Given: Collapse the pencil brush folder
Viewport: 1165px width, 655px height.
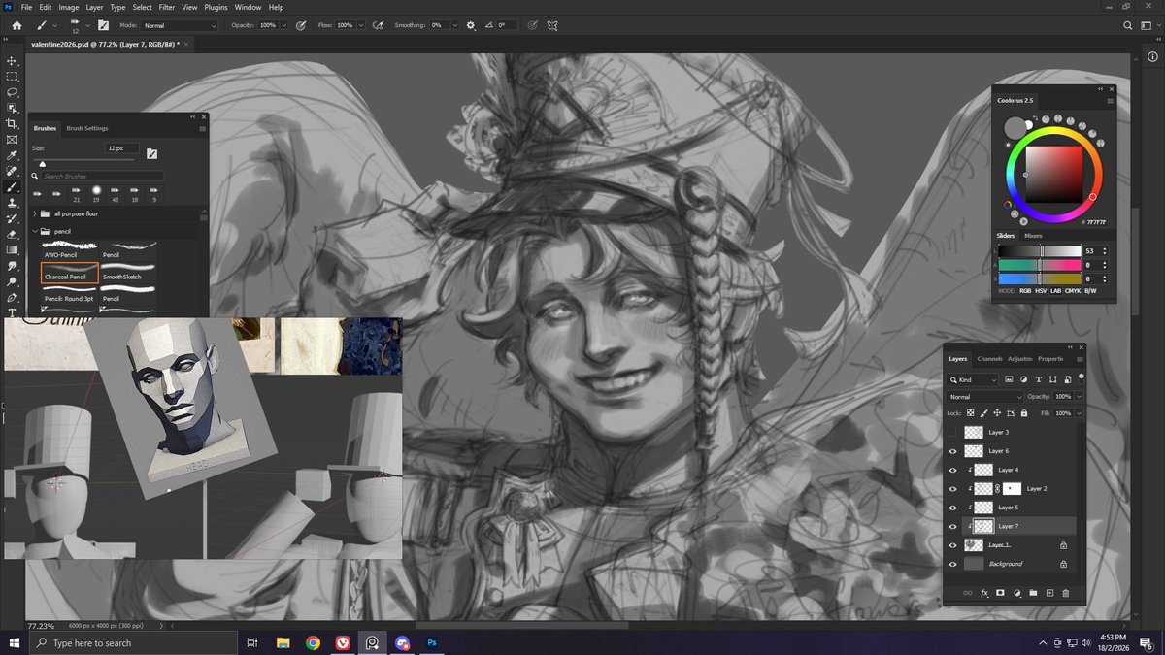Looking at the screenshot, I should click(36, 232).
